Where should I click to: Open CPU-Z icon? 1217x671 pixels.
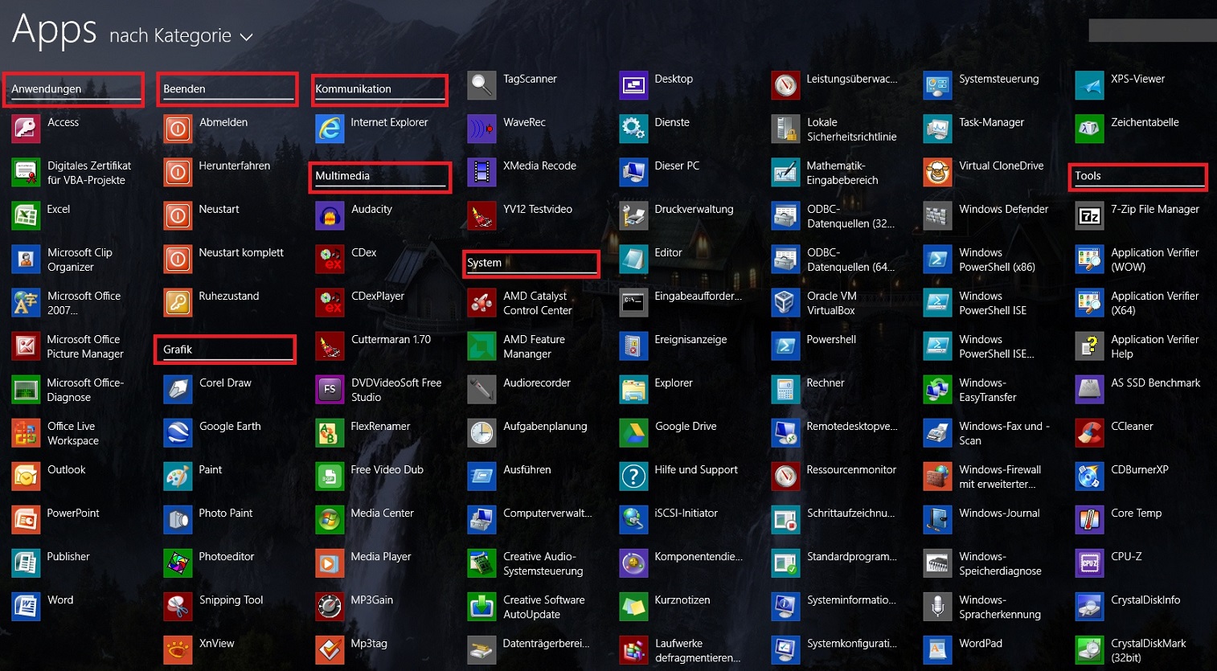(1089, 563)
